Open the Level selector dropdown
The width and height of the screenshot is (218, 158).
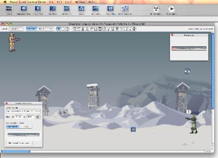[x=16, y=29]
